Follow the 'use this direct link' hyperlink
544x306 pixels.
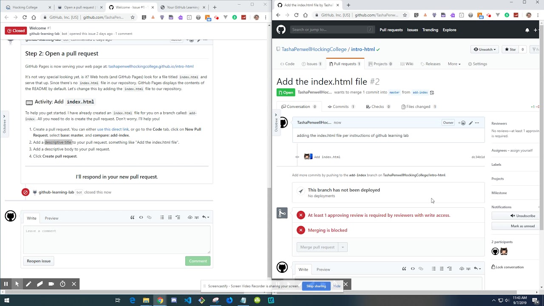(113, 129)
